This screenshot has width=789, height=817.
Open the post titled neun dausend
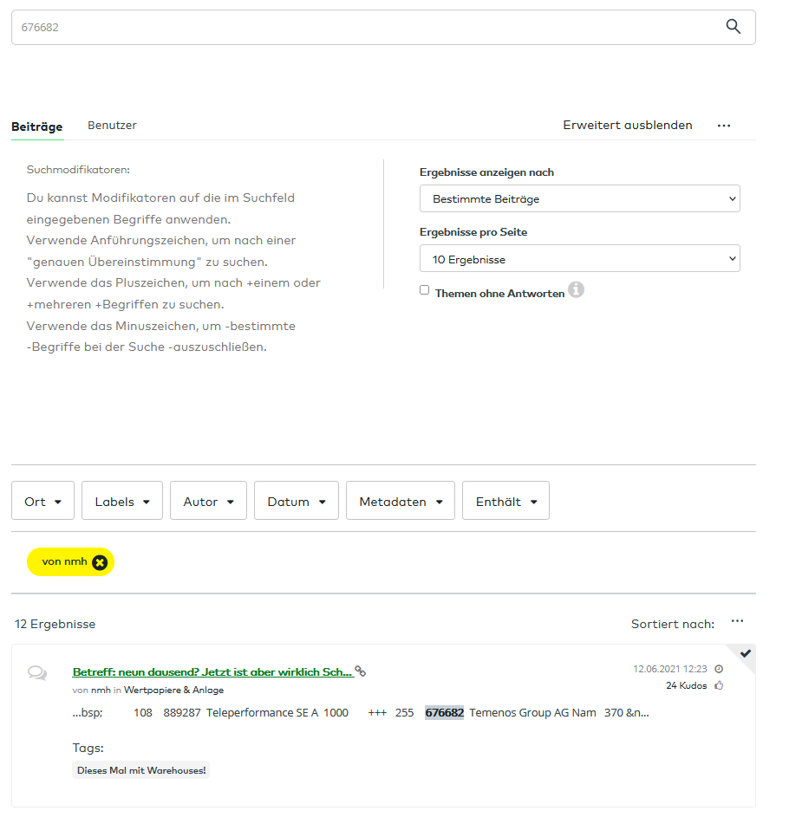(208, 671)
